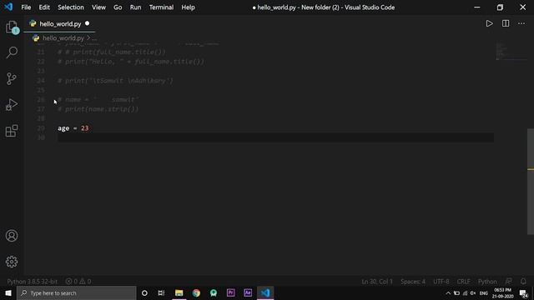Expand the breadcrumb ellipsis after hello_world.py

click(94, 38)
